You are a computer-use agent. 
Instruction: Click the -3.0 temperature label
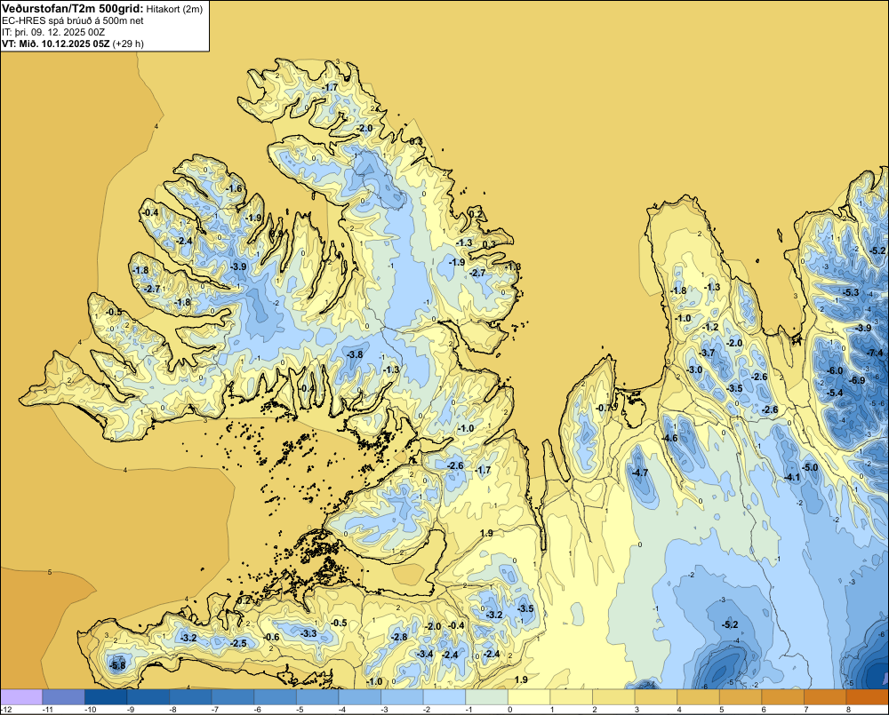coord(694,369)
